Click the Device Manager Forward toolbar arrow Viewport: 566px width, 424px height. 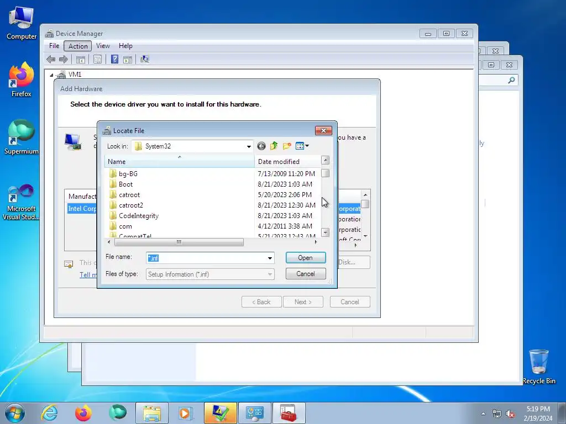click(64, 59)
